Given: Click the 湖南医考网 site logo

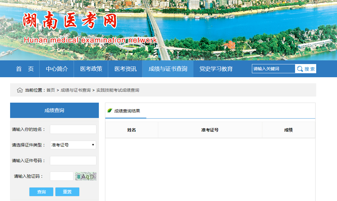Looking at the screenshot, I should point(70,21).
